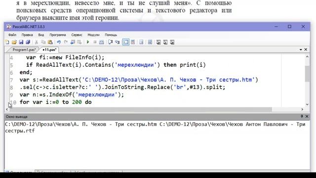Screen dimensions: 316x178
Task: Click the Step Over debug icon
Action: click(110, 42)
